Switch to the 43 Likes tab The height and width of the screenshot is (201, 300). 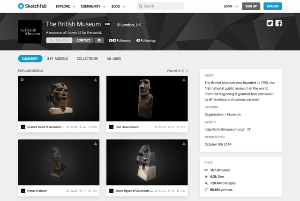click(x=114, y=58)
